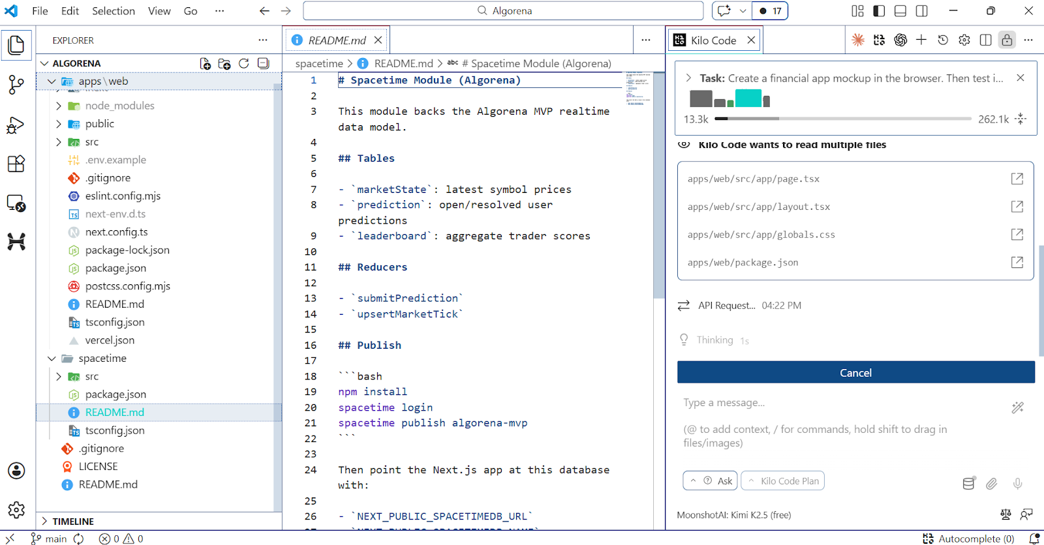The image size is (1044, 545).
Task: Open apps/web/package.json from the file list
Action: (743, 263)
